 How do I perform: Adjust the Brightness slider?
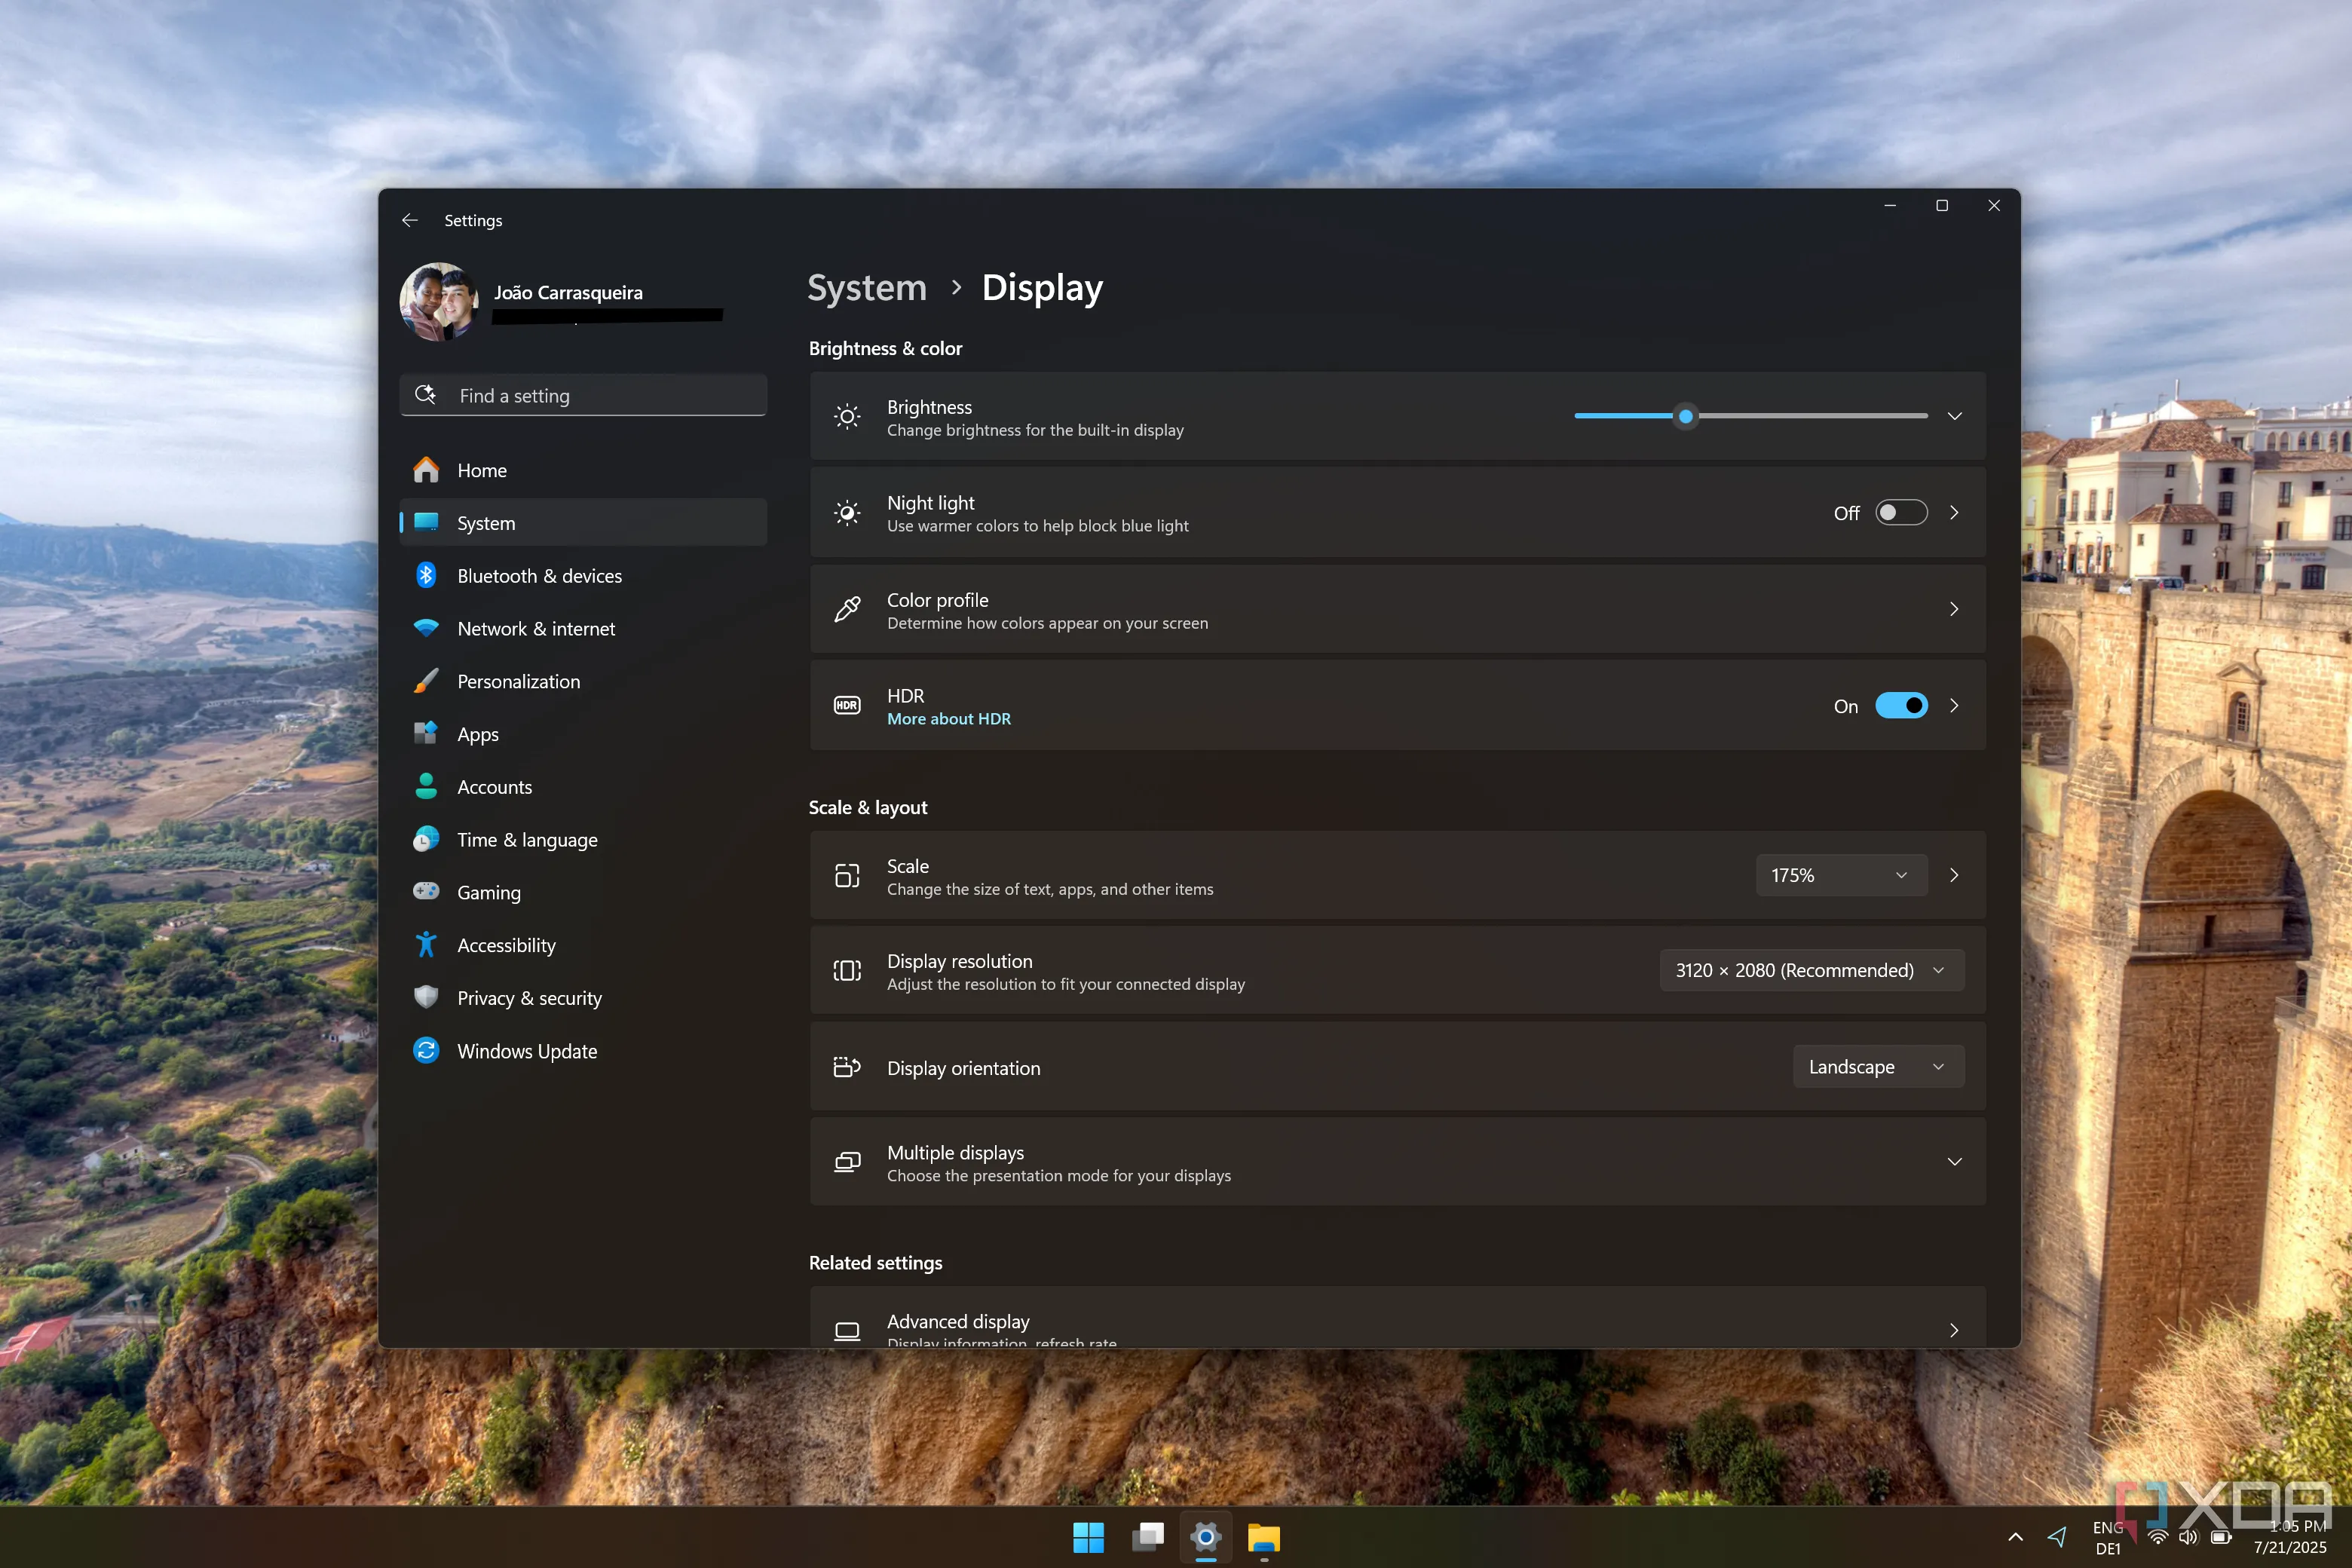point(1685,417)
